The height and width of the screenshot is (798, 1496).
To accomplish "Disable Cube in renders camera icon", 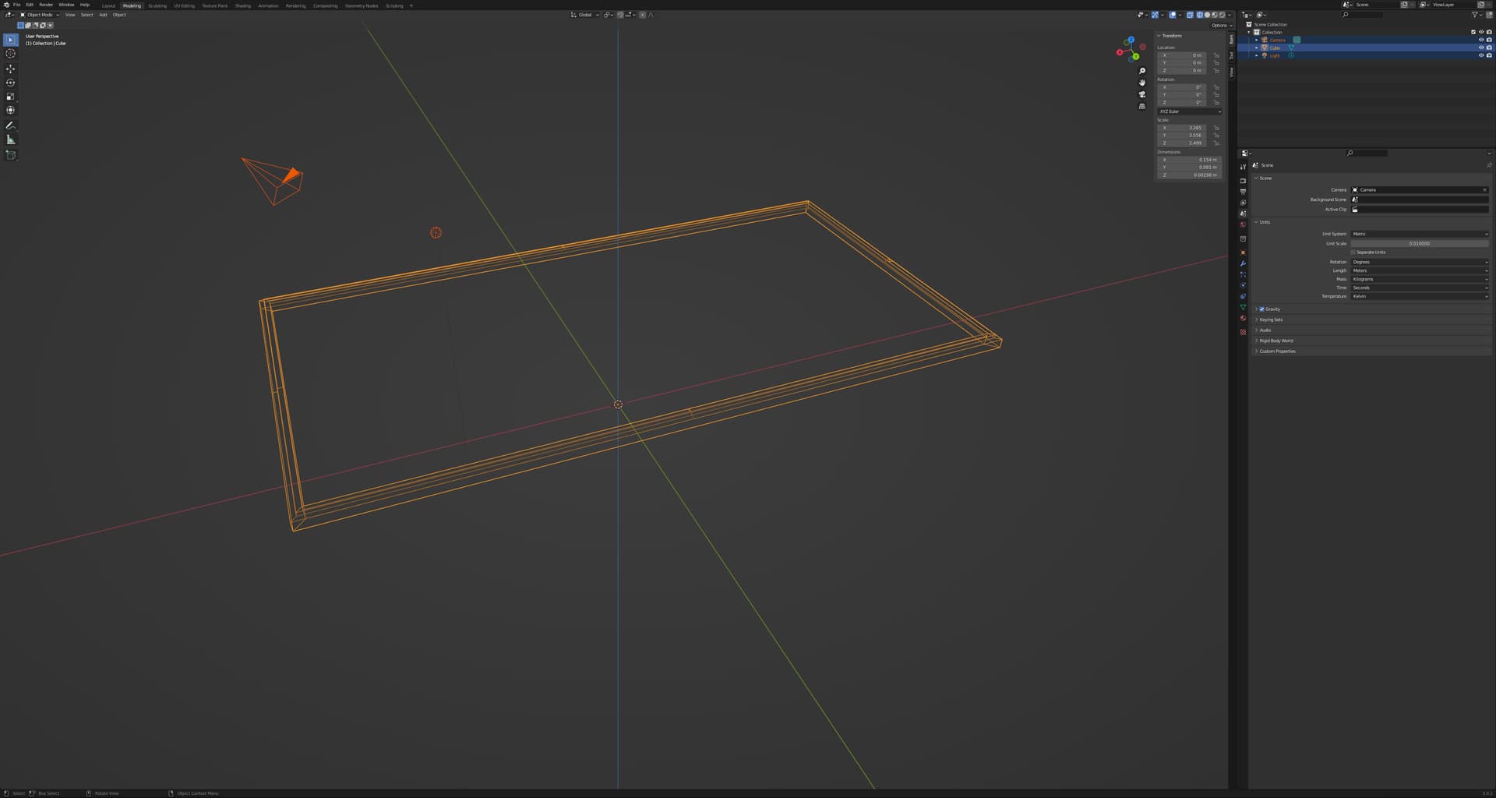I will [1489, 48].
